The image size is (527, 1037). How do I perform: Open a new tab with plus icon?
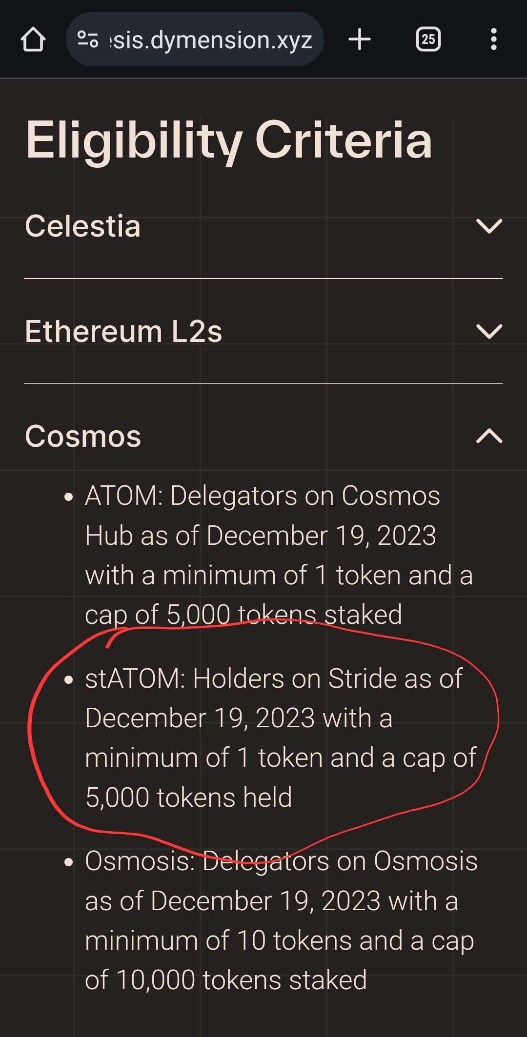[x=360, y=40]
